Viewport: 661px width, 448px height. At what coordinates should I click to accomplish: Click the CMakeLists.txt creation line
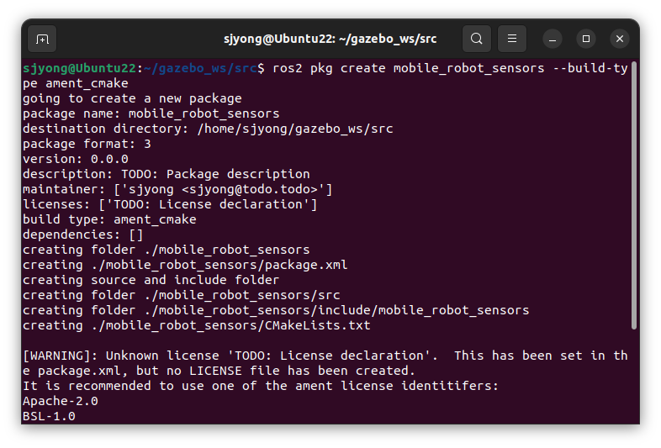pyautogui.click(x=197, y=325)
